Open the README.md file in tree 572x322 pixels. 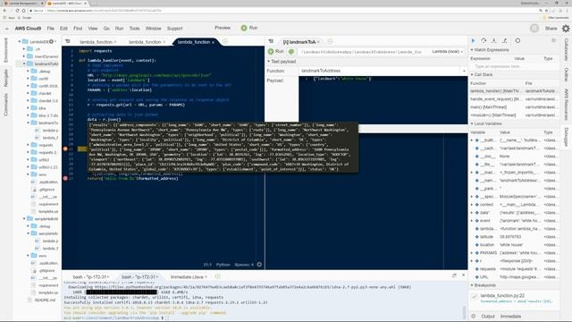tap(45, 301)
